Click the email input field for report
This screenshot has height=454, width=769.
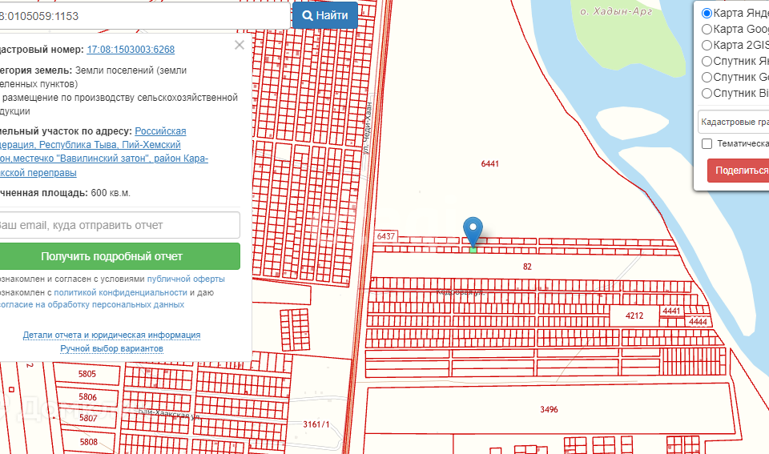pyautogui.click(x=120, y=225)
